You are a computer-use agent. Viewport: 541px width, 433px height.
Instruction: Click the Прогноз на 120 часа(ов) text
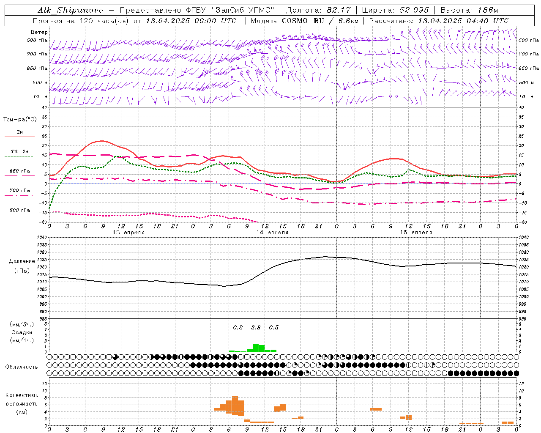(x=81, y=21)
